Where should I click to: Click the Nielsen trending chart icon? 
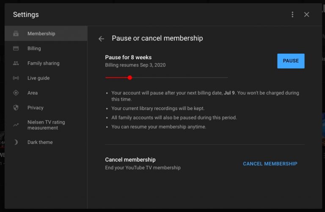click(16, 125)
